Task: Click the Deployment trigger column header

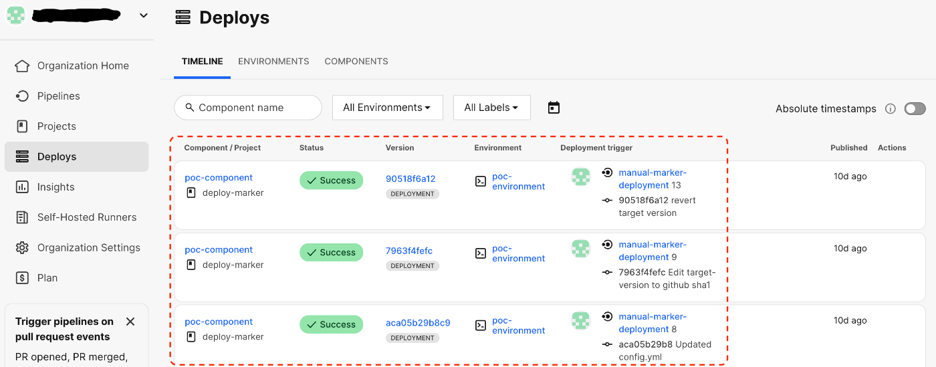Action: pyautogui.click(x=596, y=148)
